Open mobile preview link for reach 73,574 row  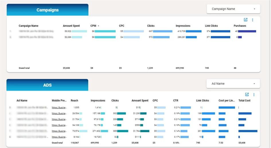point(59,131)
